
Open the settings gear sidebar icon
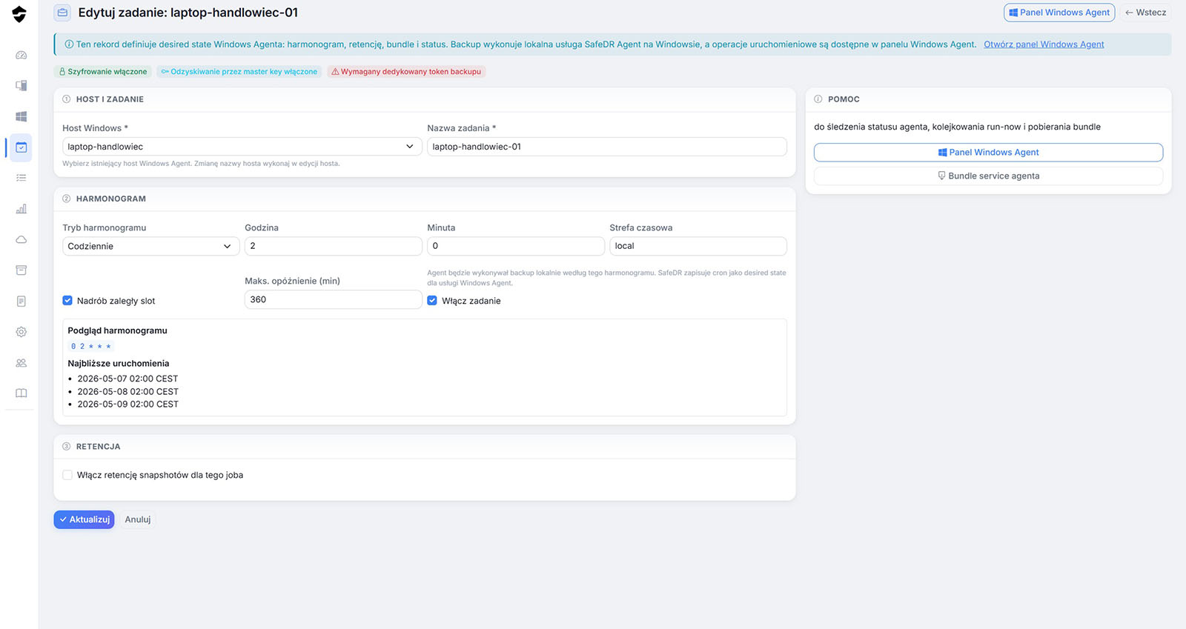coord(21,332)
